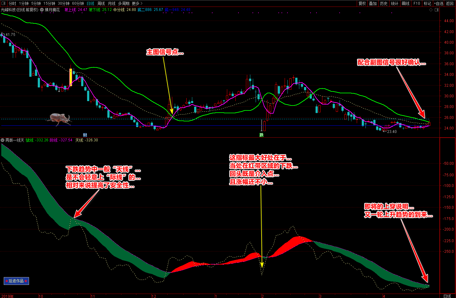This screenshot has width=456, height=298.
Task: Click the month 3 marker on time axis
Action: (320, 296)
